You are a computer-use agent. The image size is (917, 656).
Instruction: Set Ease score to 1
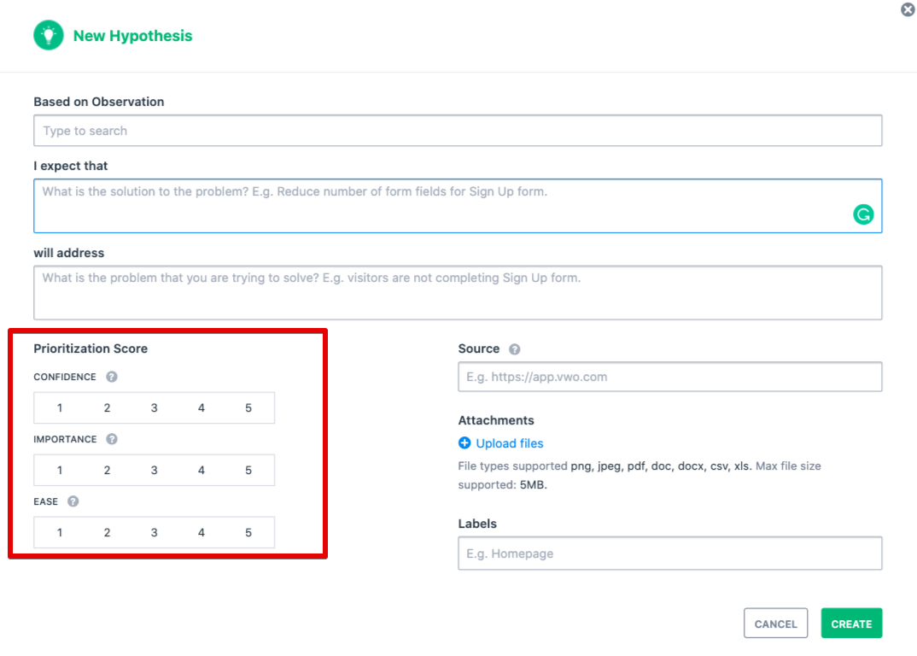pyautogui.click(x=60, y=532)
